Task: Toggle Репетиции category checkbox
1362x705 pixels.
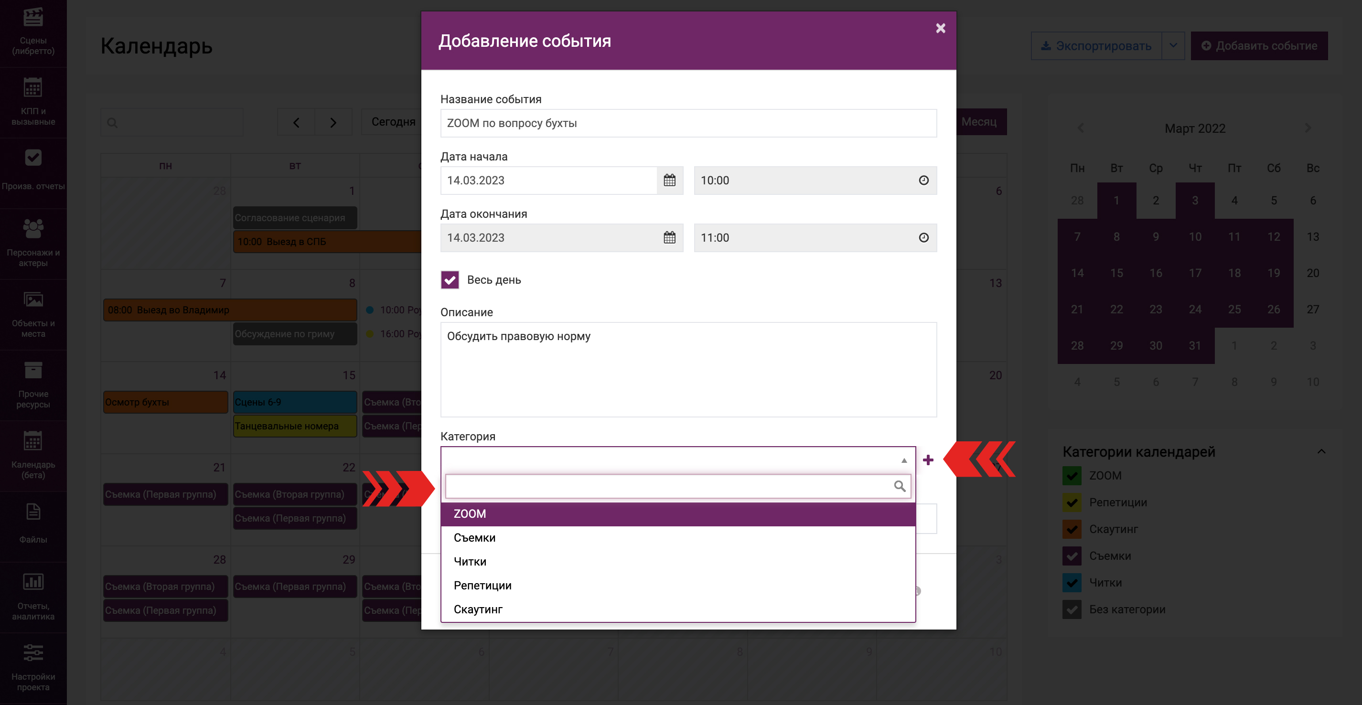Action: click(x=1072, y=502)
